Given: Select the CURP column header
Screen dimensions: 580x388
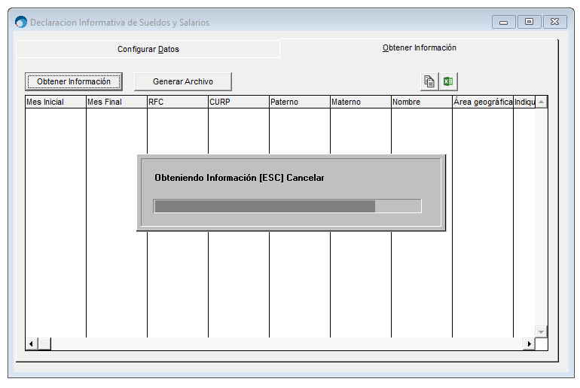Looking at the screenshot, I should 238,102.
